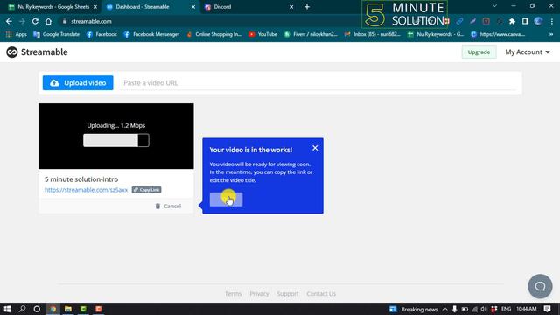Viewport: 560px width, 315px height.
Task: Open Cortana from the taskbar
Action: pos(37,309)
